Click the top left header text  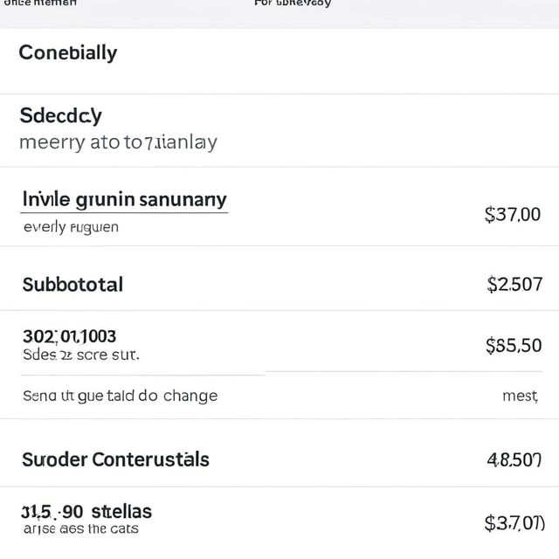(40, 3)
